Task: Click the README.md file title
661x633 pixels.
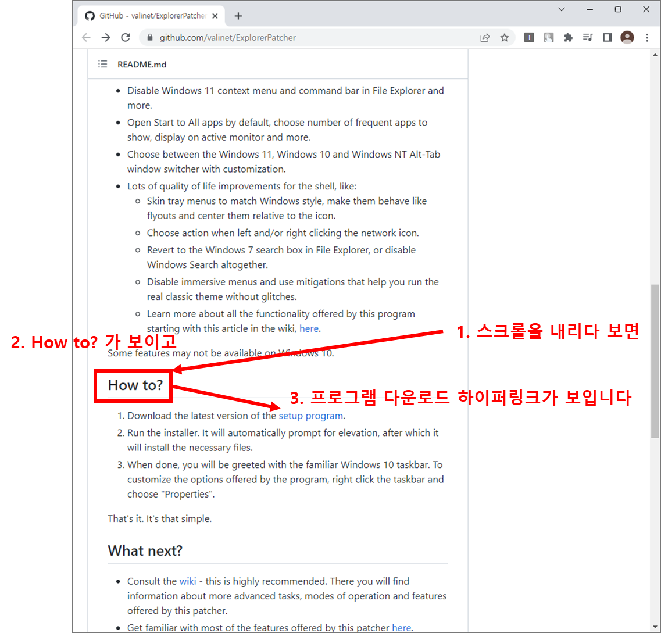Action: pyautogui.click(x=142, y=65)
